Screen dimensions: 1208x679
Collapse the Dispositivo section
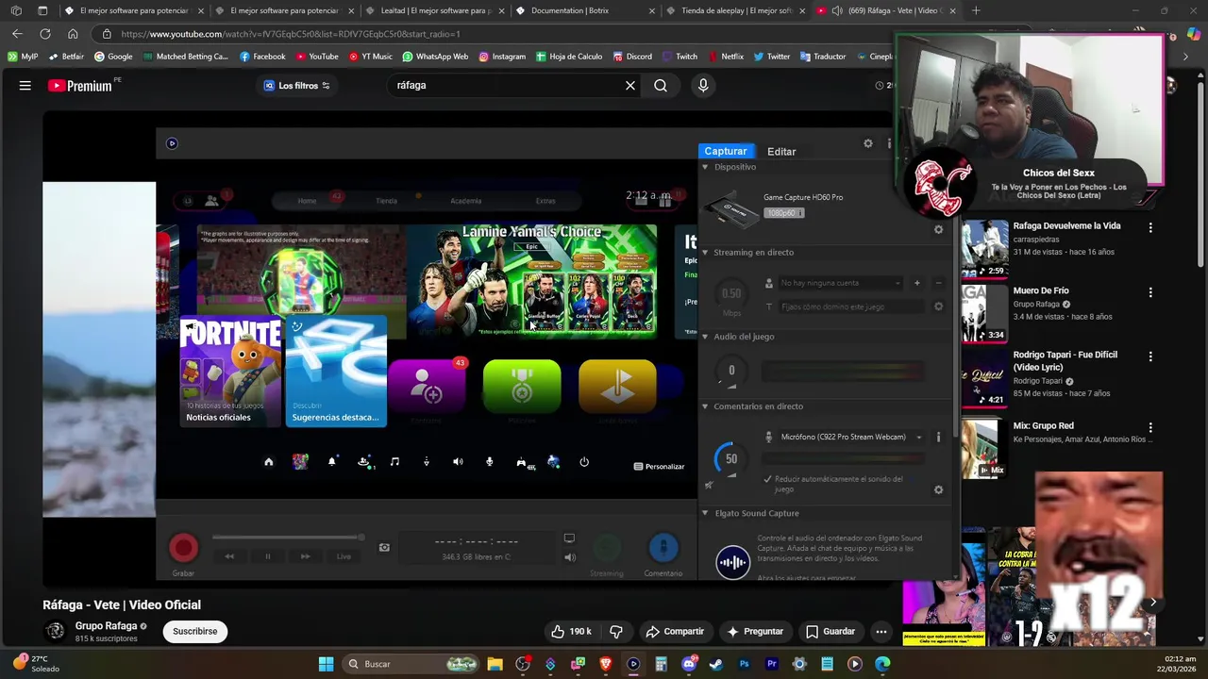point(705,167)
